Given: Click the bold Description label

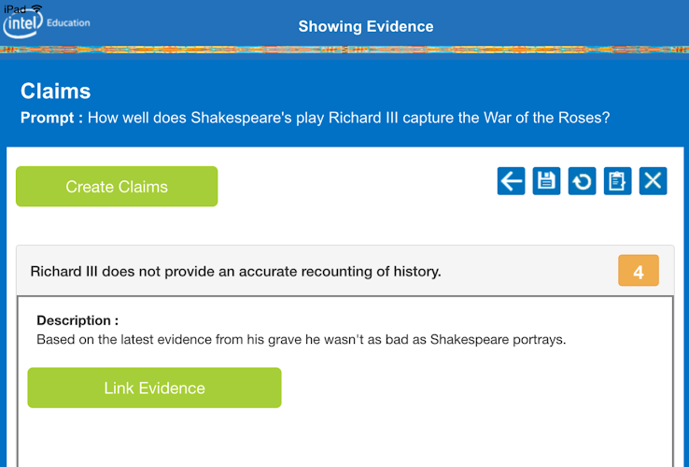Looking at the screenshot, I should coord(77,320).
